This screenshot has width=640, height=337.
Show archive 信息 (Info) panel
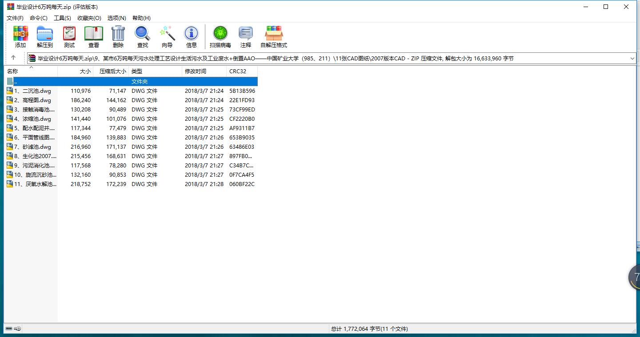point(191,36)
